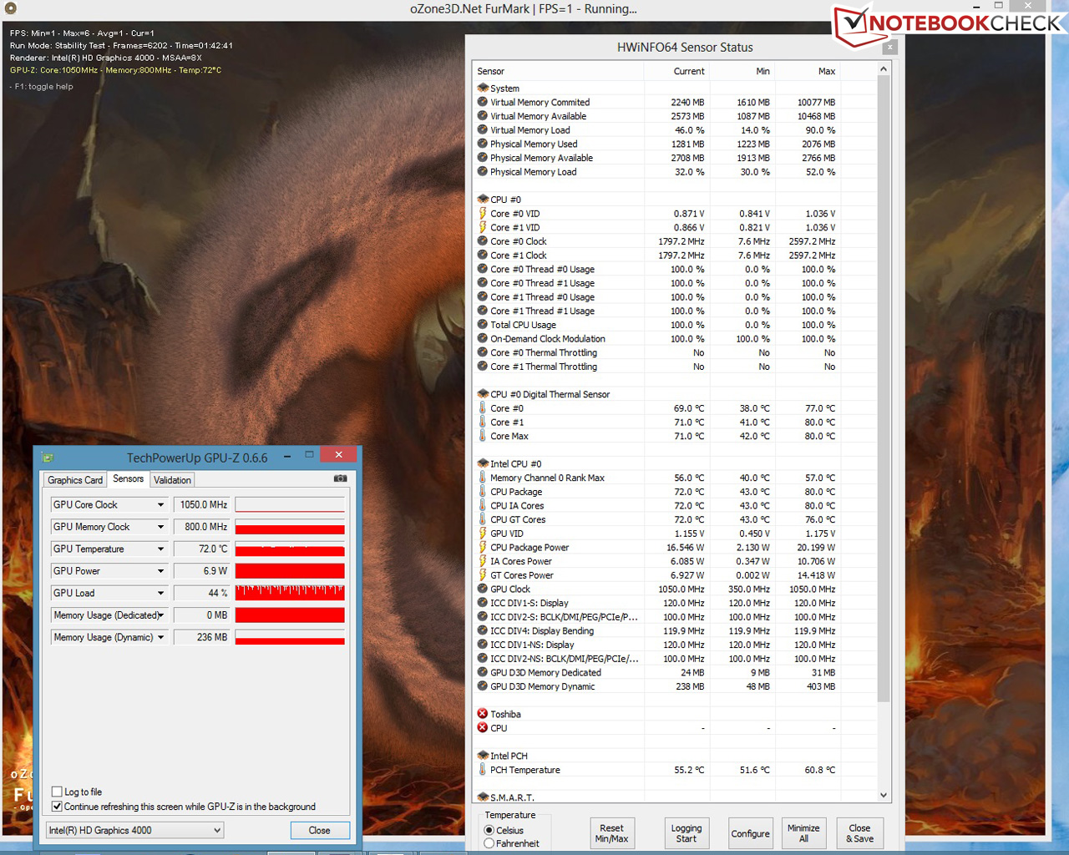The height and width of the screenshot is (855, 1069).
Task: Click the F1: toggle help text in FurMark
Action: click(43, 87)
